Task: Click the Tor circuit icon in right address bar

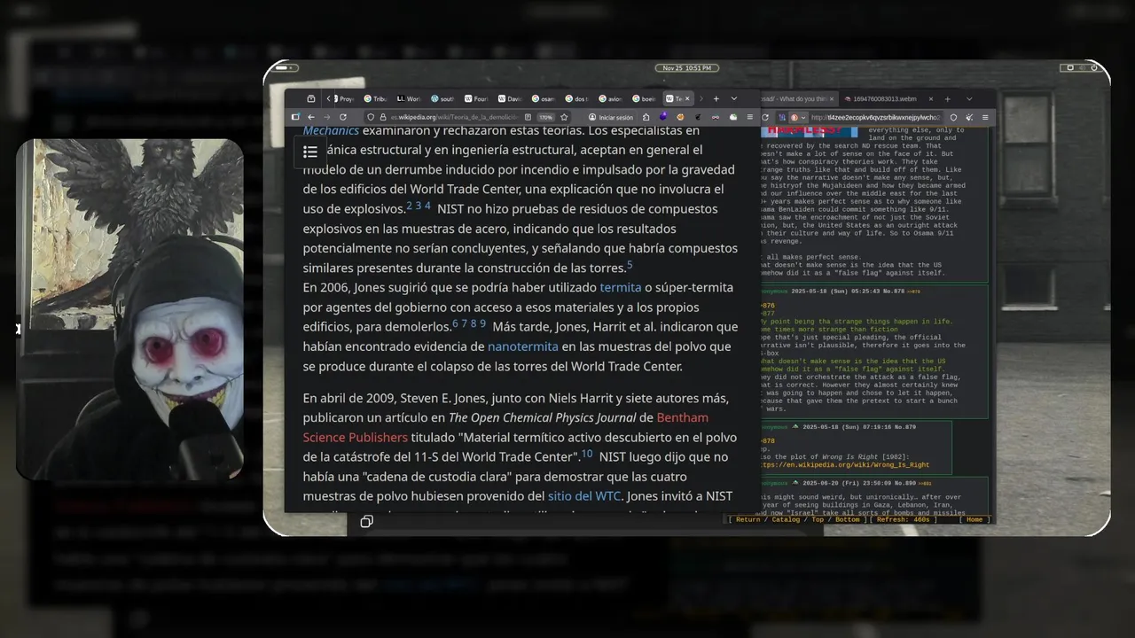Action: coord(782,117)
